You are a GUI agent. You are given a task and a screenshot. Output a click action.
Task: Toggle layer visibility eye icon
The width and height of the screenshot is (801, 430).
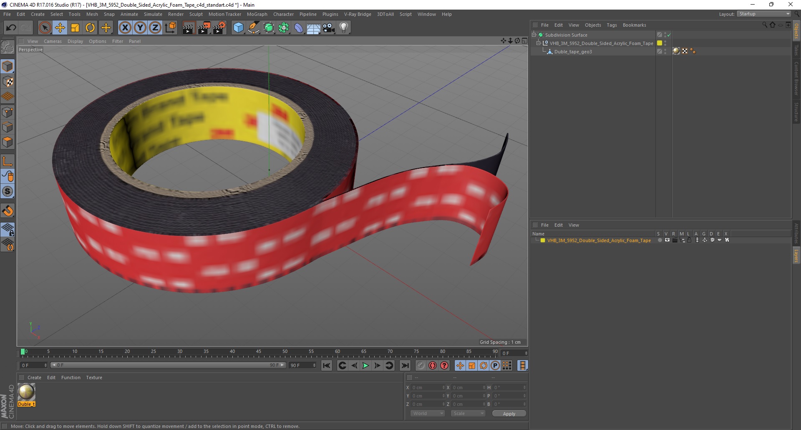click(x=667, y=240)
